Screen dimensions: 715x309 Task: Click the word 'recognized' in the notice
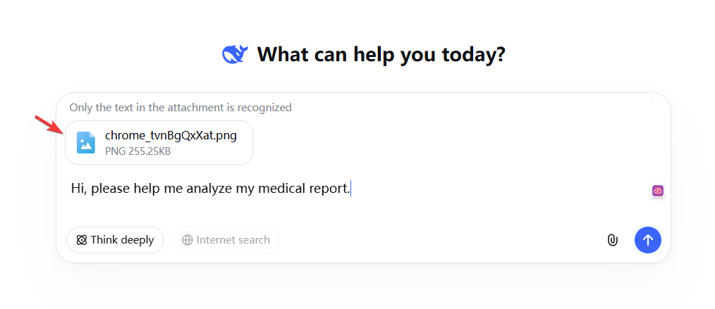264,108
